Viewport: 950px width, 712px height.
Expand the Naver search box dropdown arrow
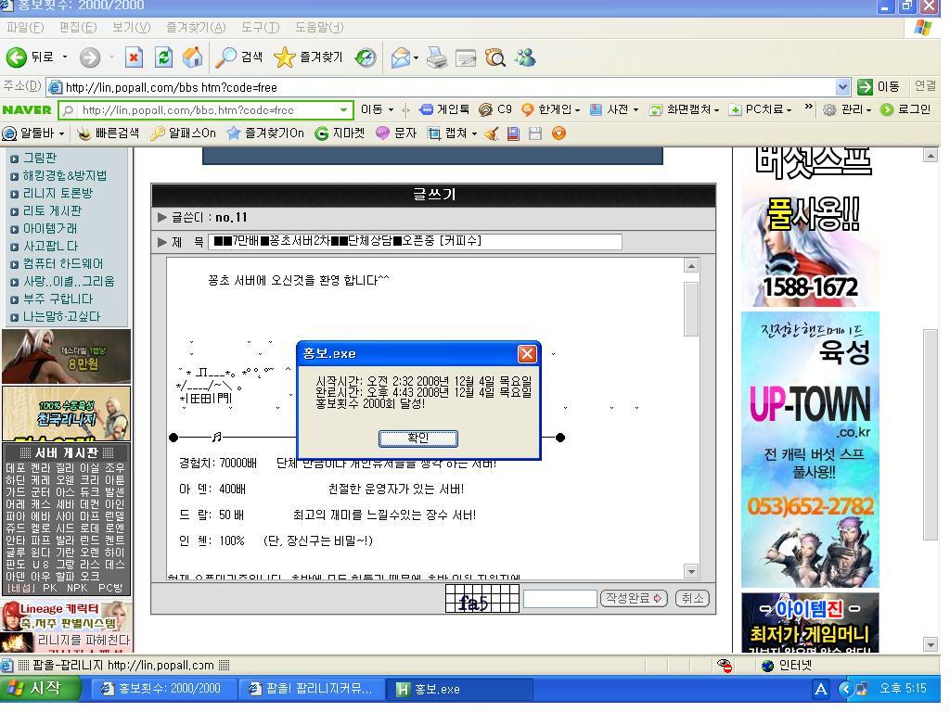343,110
